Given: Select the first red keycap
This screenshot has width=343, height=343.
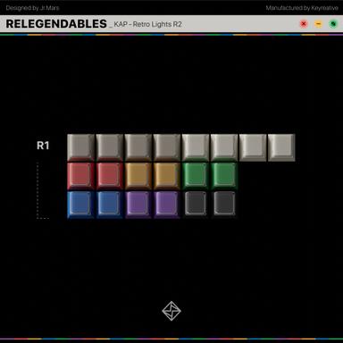Looking at the screenshot, I should (80, 176).
